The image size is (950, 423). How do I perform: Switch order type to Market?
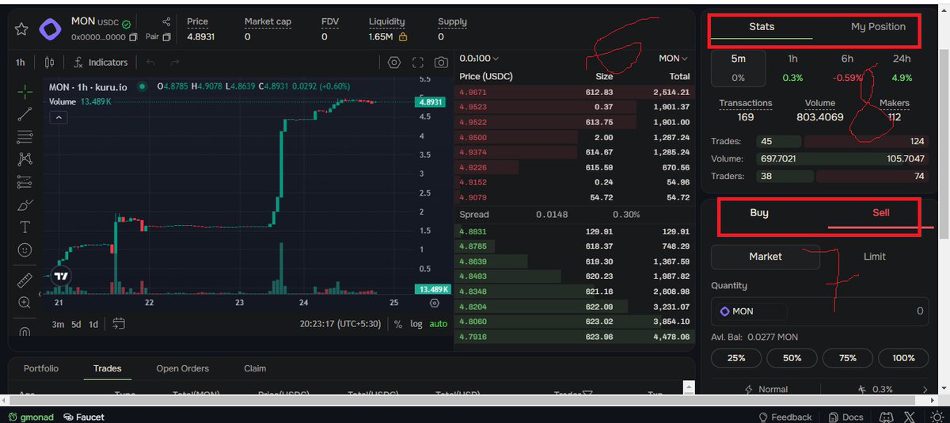click(765, 257)
